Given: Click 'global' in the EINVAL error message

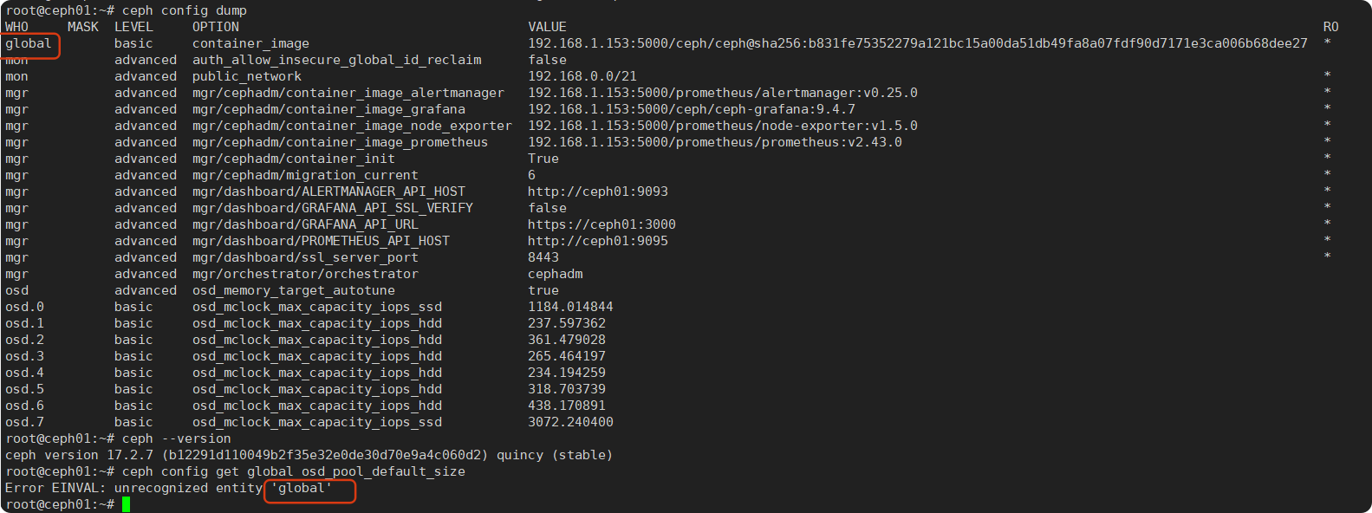Looking at the screenshot, I should coord(302,488).
